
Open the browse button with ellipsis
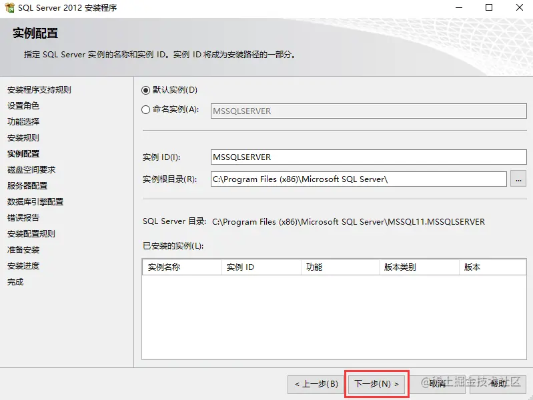518,179
